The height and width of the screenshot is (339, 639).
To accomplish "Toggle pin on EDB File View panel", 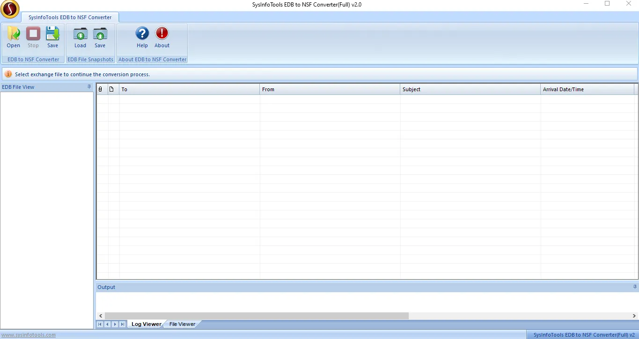I will (x=89, y=87).
